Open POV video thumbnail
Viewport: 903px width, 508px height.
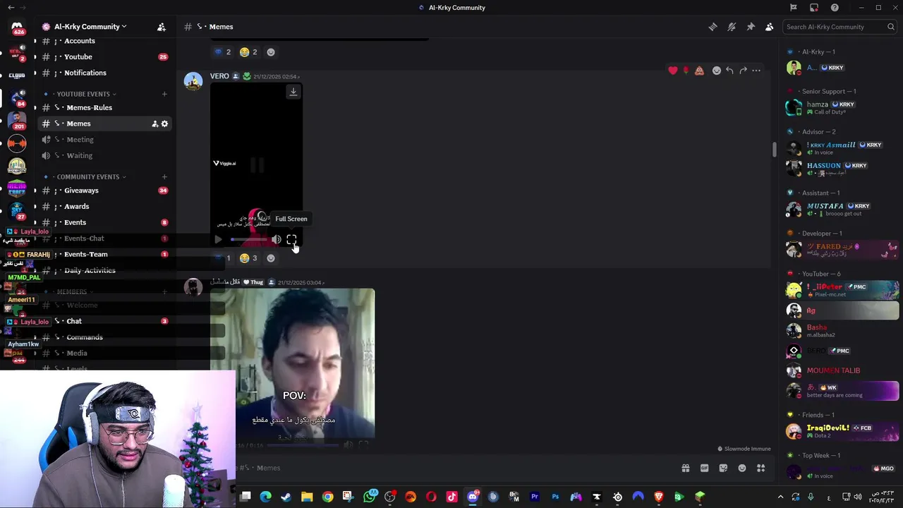pyautogui.click(x=293, y=363)
